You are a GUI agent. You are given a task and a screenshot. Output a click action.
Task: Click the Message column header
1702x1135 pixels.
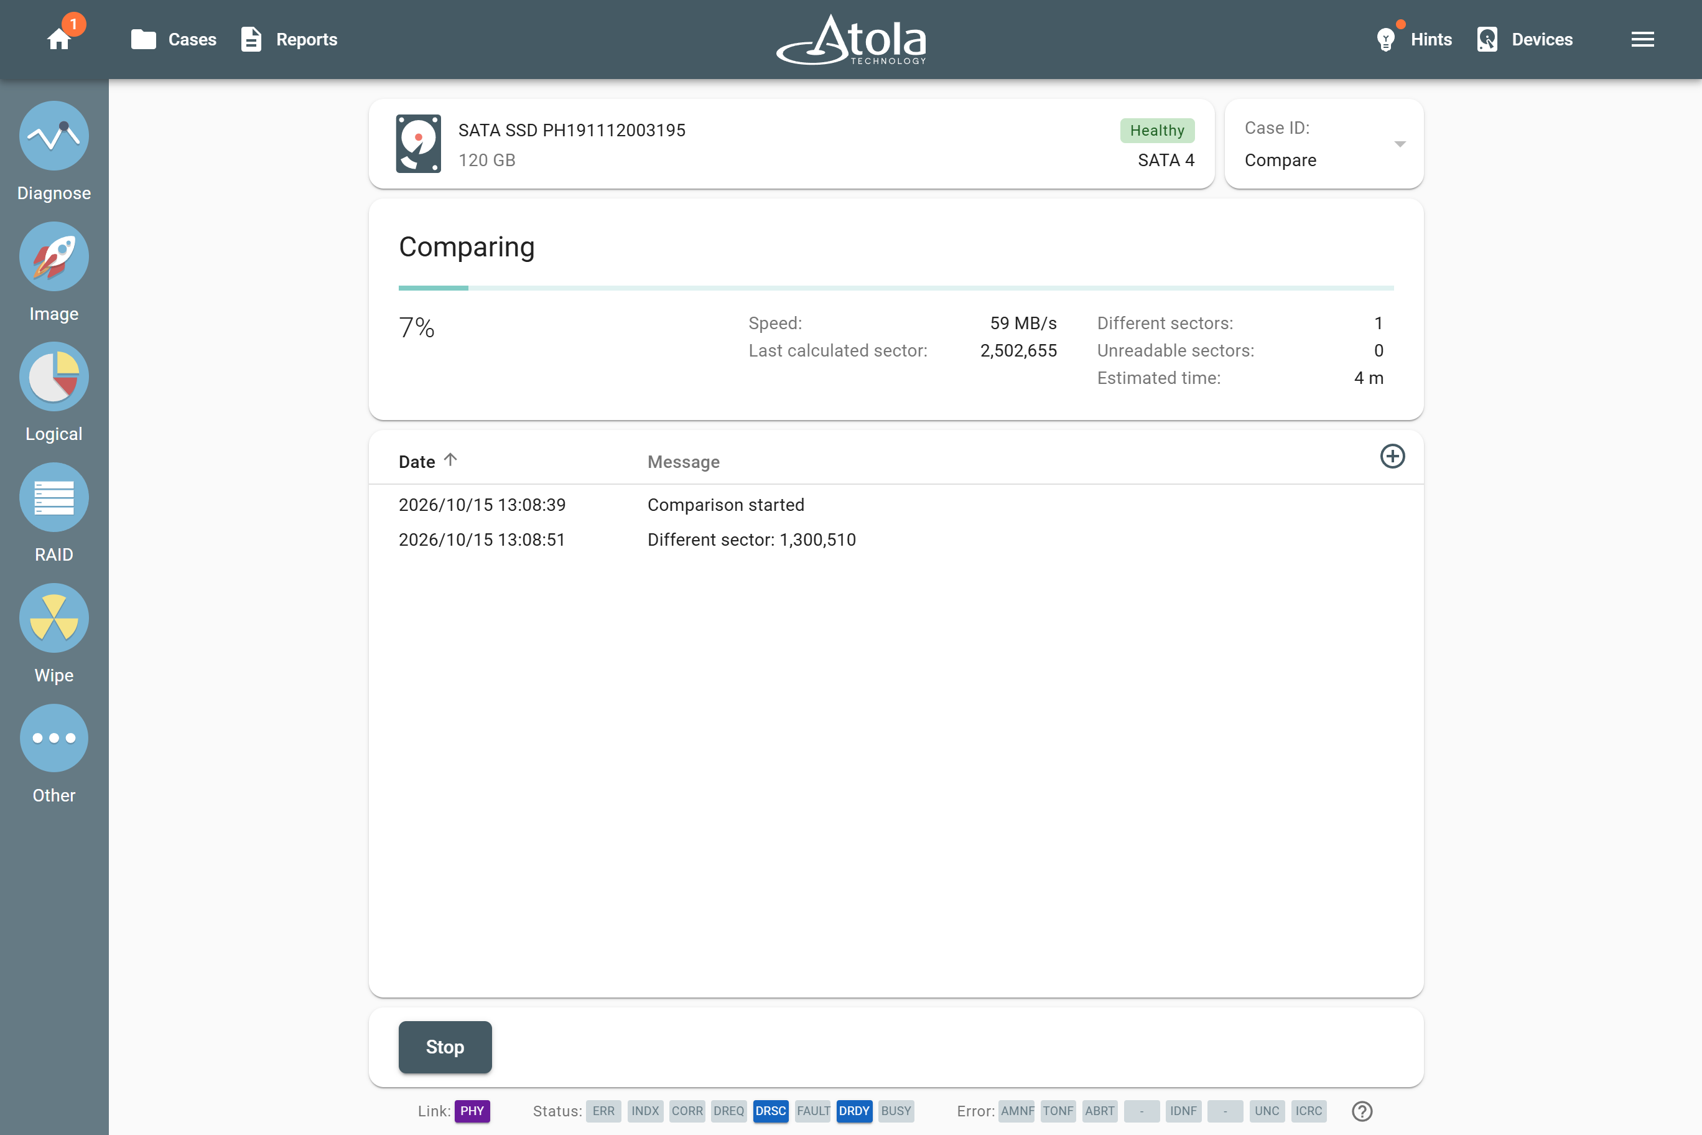683,462
